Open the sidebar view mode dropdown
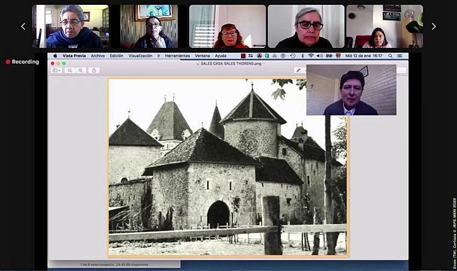 click(x=56, y=70)
